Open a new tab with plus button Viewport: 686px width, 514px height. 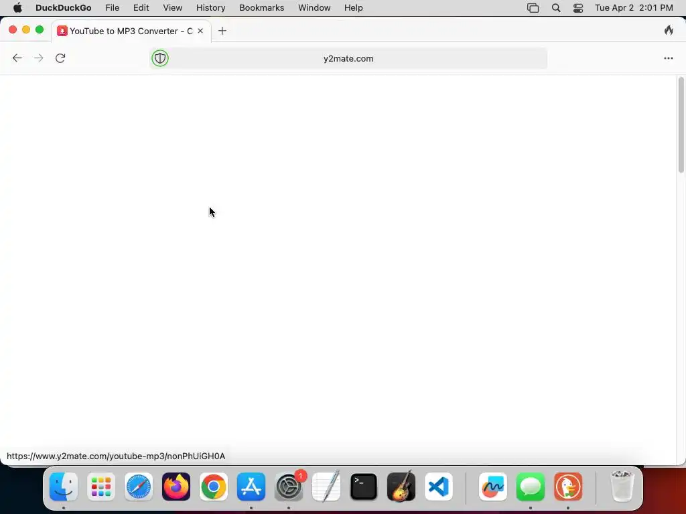coord(222,31)
